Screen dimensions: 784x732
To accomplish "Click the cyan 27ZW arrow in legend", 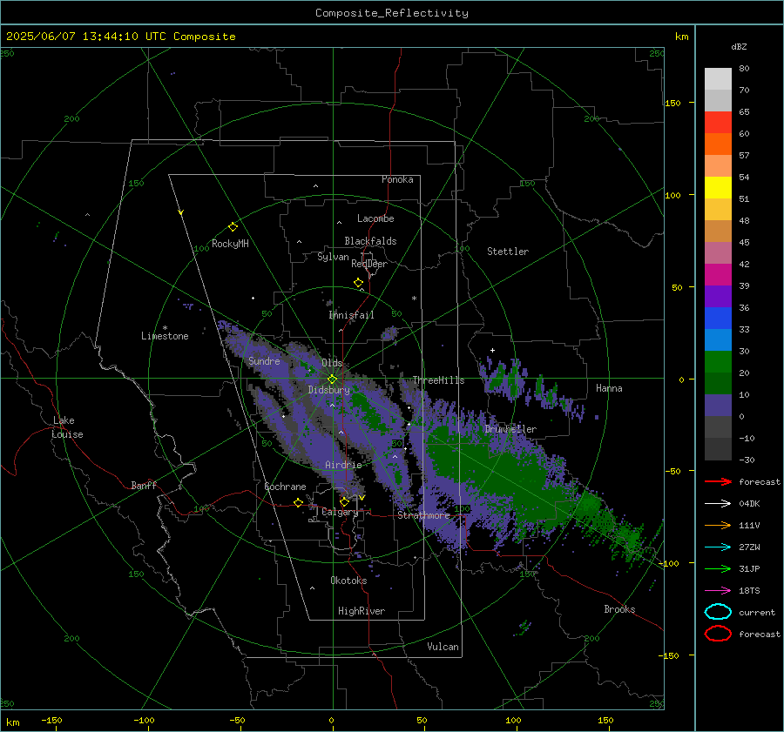I will click(718, 547).
